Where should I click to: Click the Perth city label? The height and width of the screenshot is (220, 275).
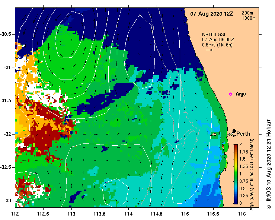click(243, 134)
